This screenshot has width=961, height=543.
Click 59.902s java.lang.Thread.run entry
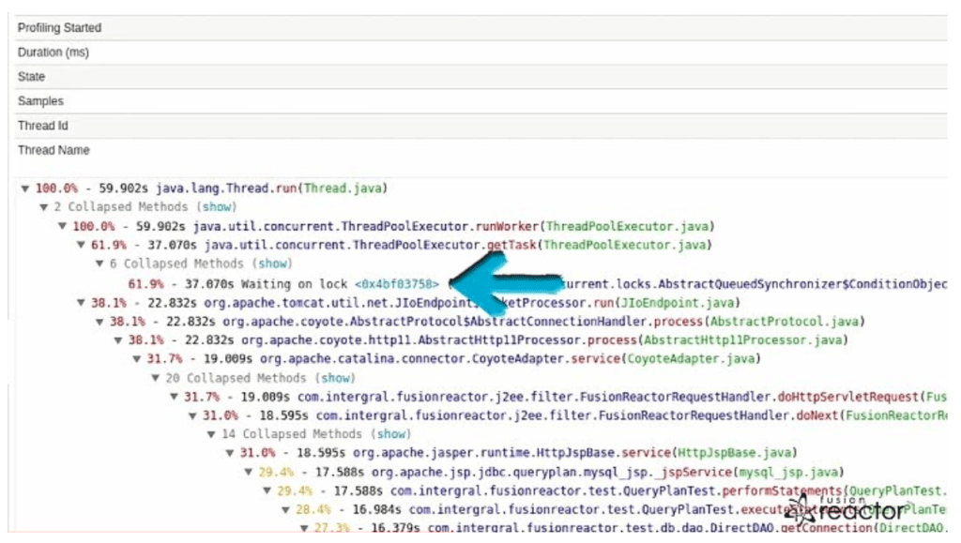pyautogui.click(x=211, y=189)
